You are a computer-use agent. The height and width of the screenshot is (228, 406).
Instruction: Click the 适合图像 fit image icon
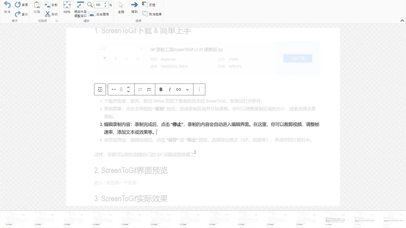pos(92,14)
